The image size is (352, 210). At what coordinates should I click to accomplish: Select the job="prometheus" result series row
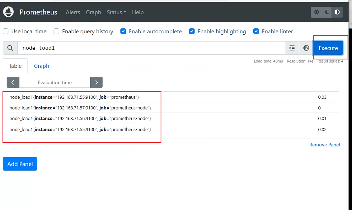click(x=173, y=97)
